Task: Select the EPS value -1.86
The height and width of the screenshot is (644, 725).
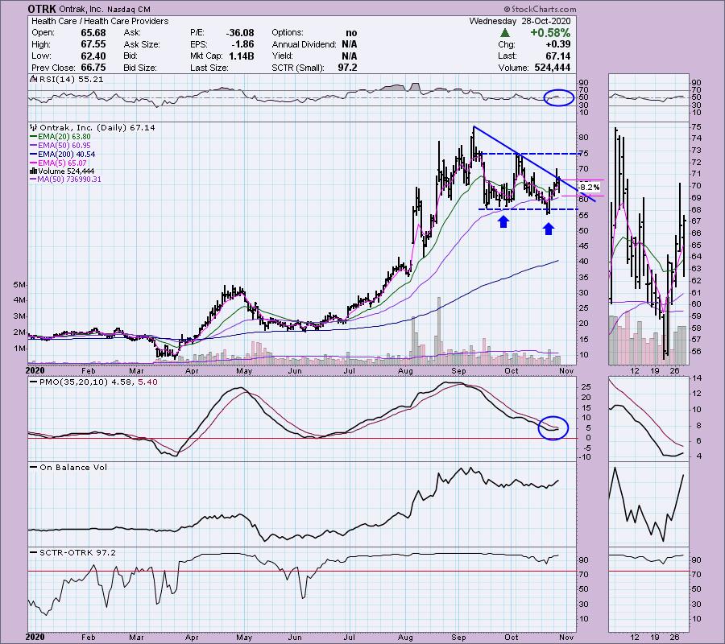Action: (x=243, y=44)
